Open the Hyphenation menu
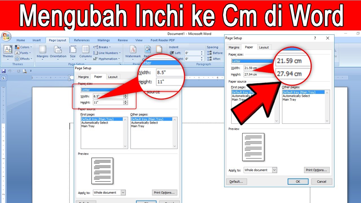 coord(107,59)
